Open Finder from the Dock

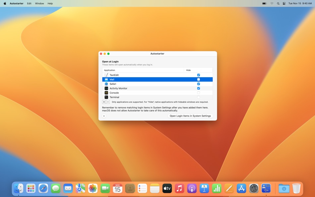[19, 189]
